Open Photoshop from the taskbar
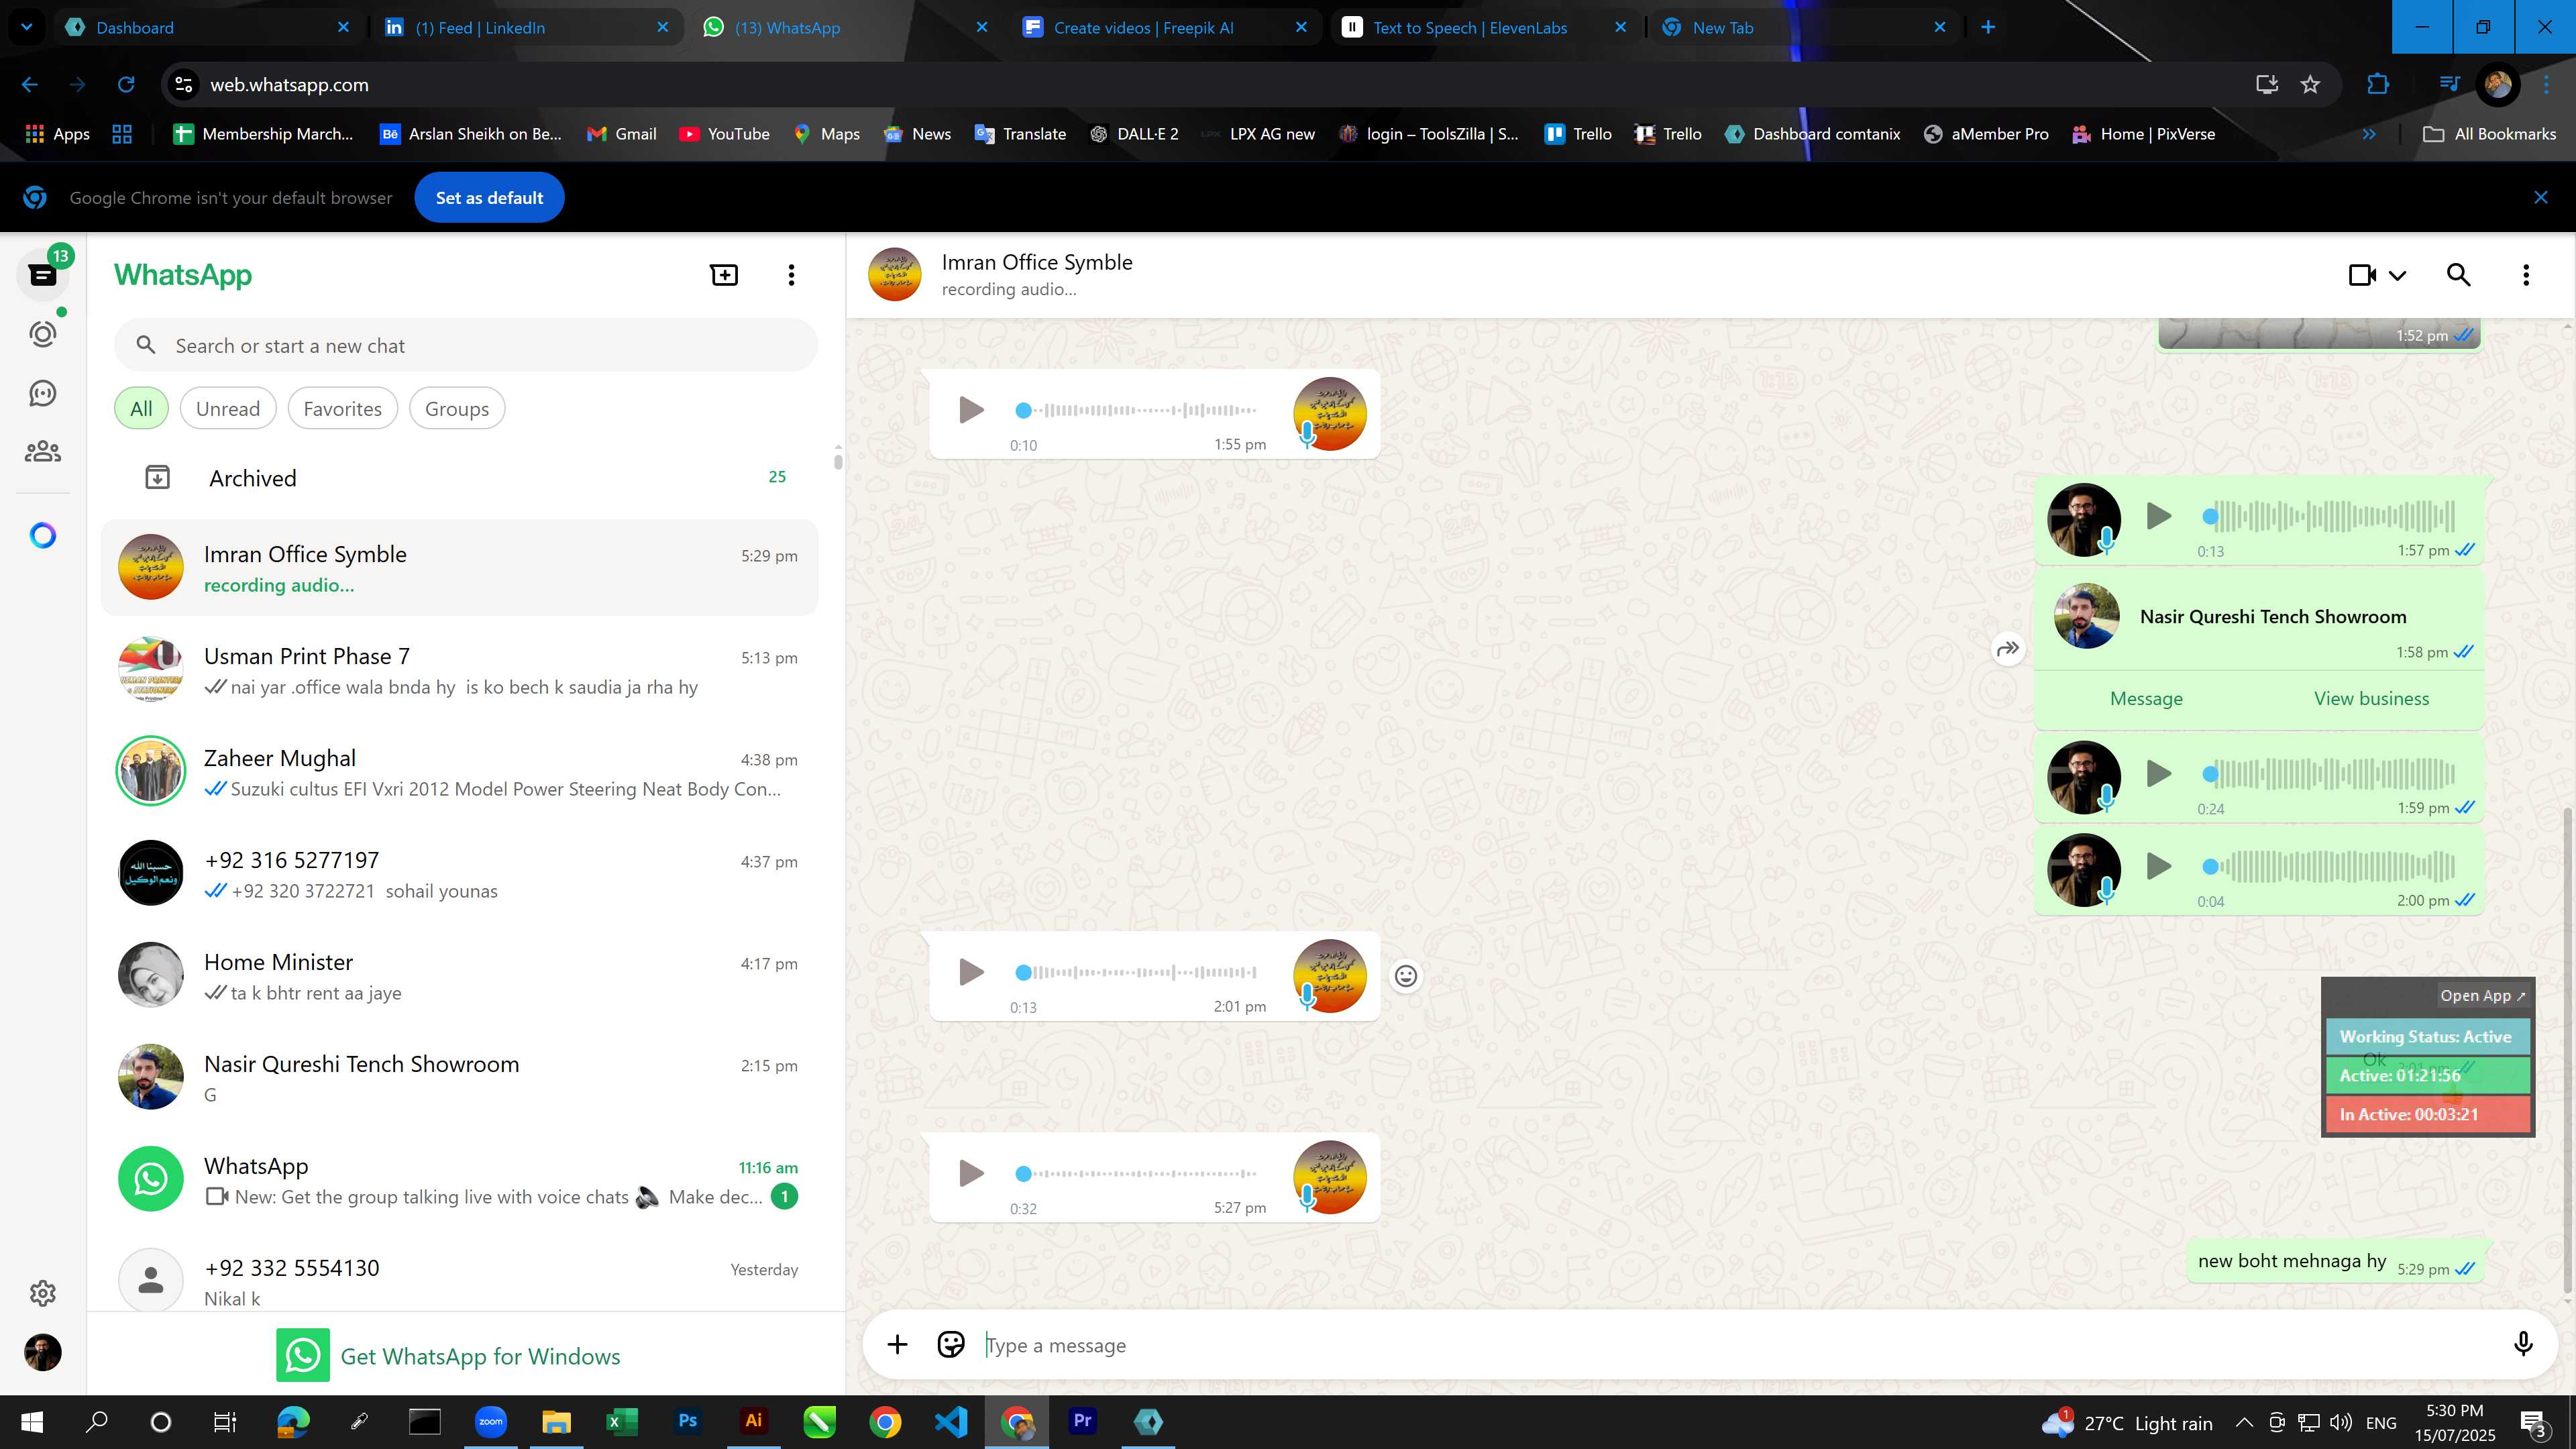2576x1449 pixels. 687,1421
